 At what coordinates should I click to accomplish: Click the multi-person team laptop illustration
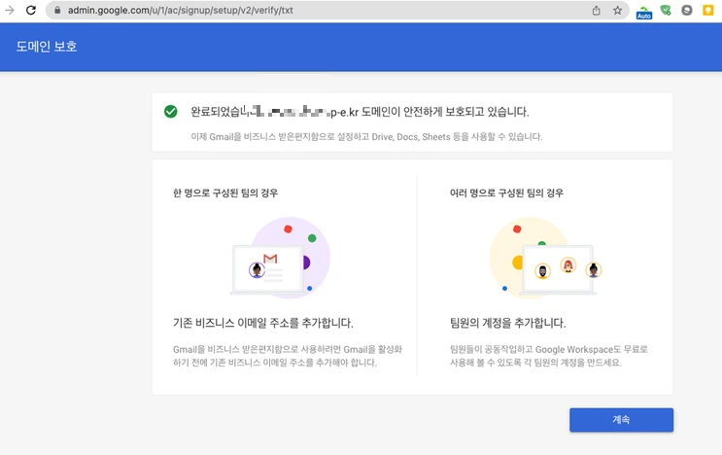[545, 258]
